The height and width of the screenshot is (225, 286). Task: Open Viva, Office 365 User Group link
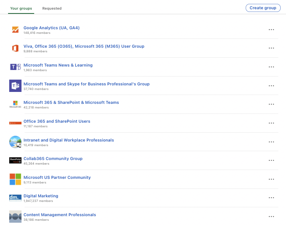pos(84,46)
